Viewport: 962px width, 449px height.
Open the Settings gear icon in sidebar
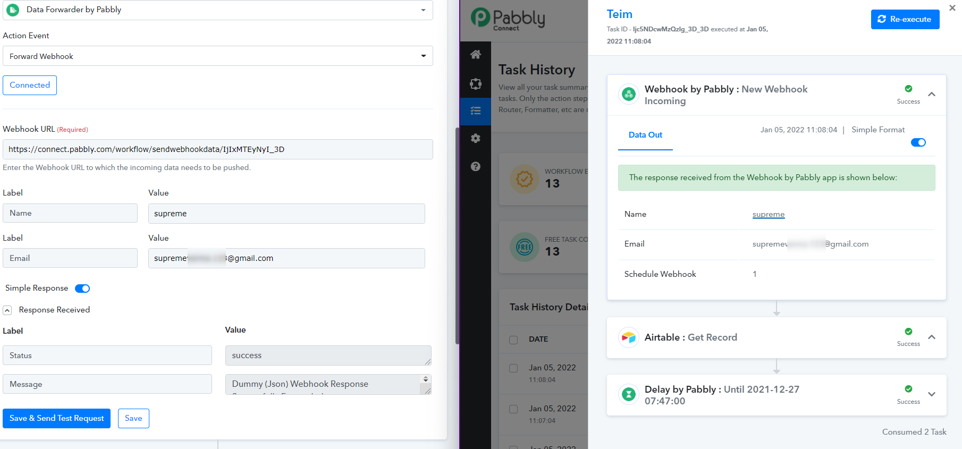(476, 138)
